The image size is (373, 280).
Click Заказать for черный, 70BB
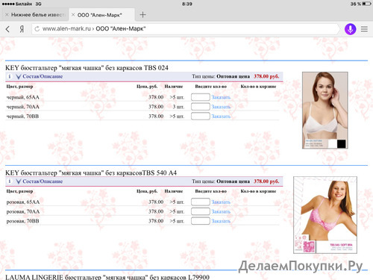(221, 116)
